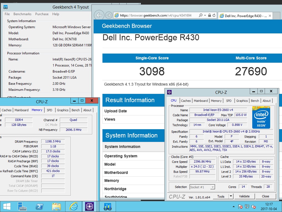Click the Single-Core Score value 3098
This screenshot has width=282, height=212.
152,71
